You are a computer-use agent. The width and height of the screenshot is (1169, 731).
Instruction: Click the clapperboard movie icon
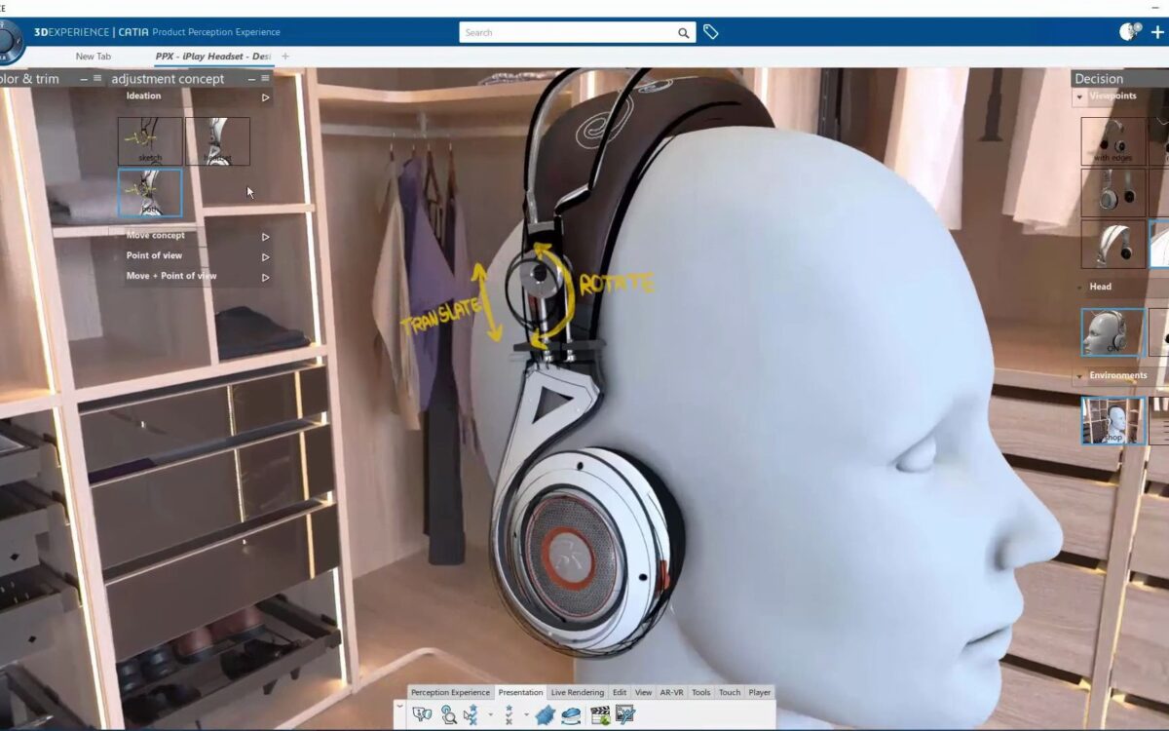600,715
